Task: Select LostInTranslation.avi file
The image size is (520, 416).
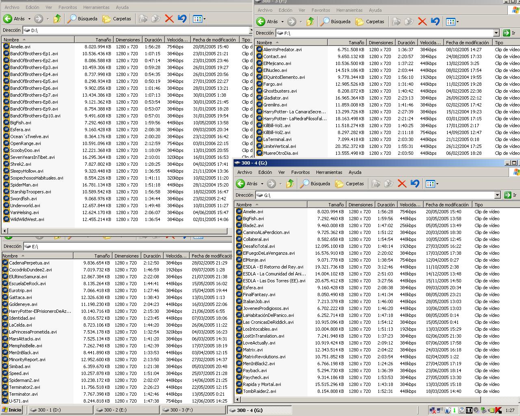Action: tap(263, 336)
